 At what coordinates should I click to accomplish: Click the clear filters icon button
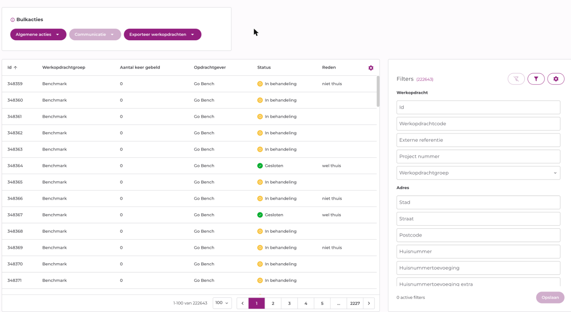coord(516,79)
